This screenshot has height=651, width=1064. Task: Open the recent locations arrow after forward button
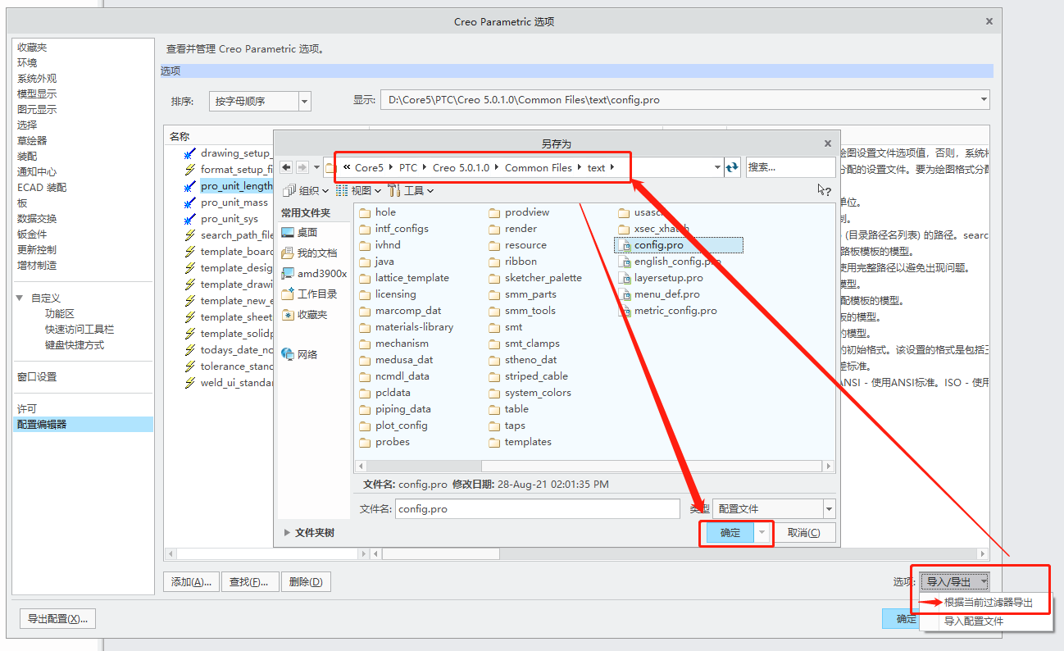[316, 167]
